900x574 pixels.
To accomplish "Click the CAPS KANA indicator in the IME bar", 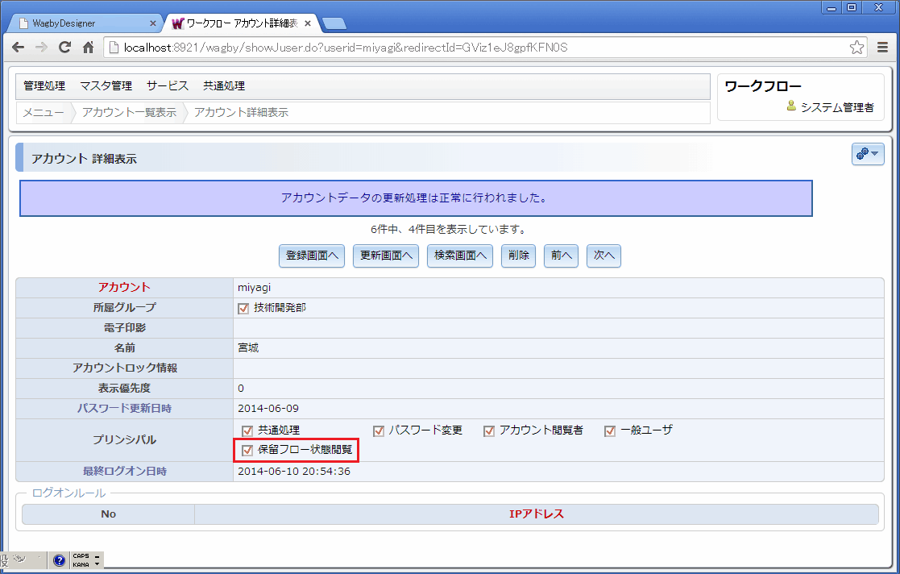I will click(x=81, y=560).
